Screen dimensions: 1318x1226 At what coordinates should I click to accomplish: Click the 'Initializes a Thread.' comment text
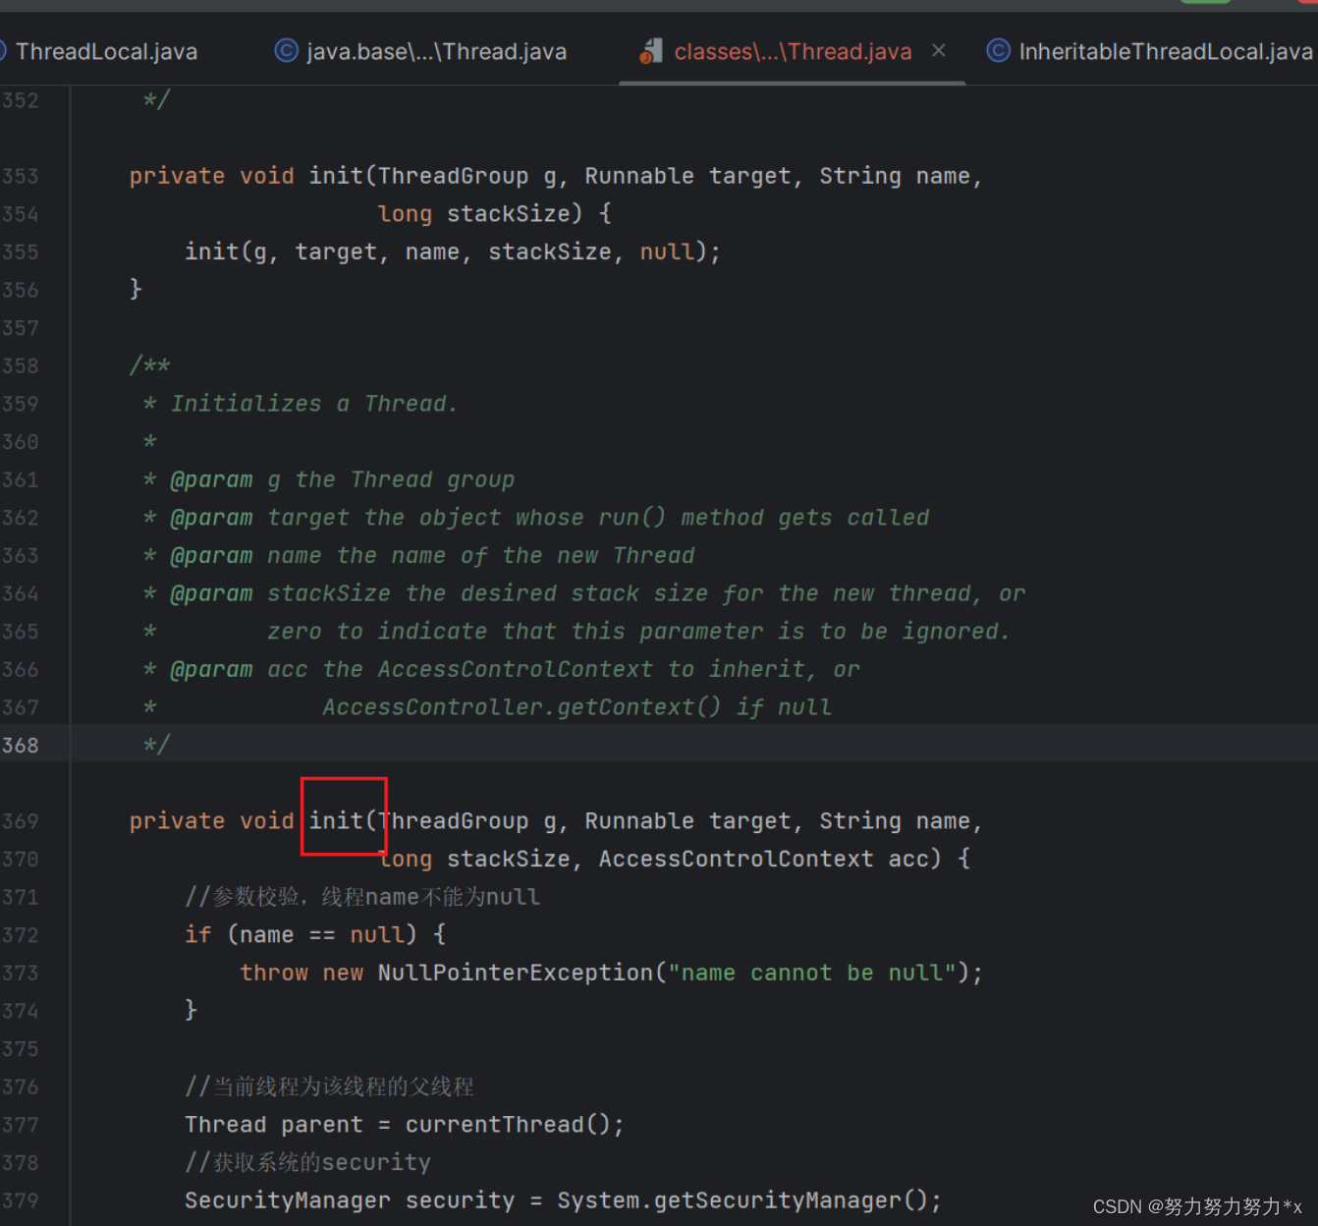(314, 404)
